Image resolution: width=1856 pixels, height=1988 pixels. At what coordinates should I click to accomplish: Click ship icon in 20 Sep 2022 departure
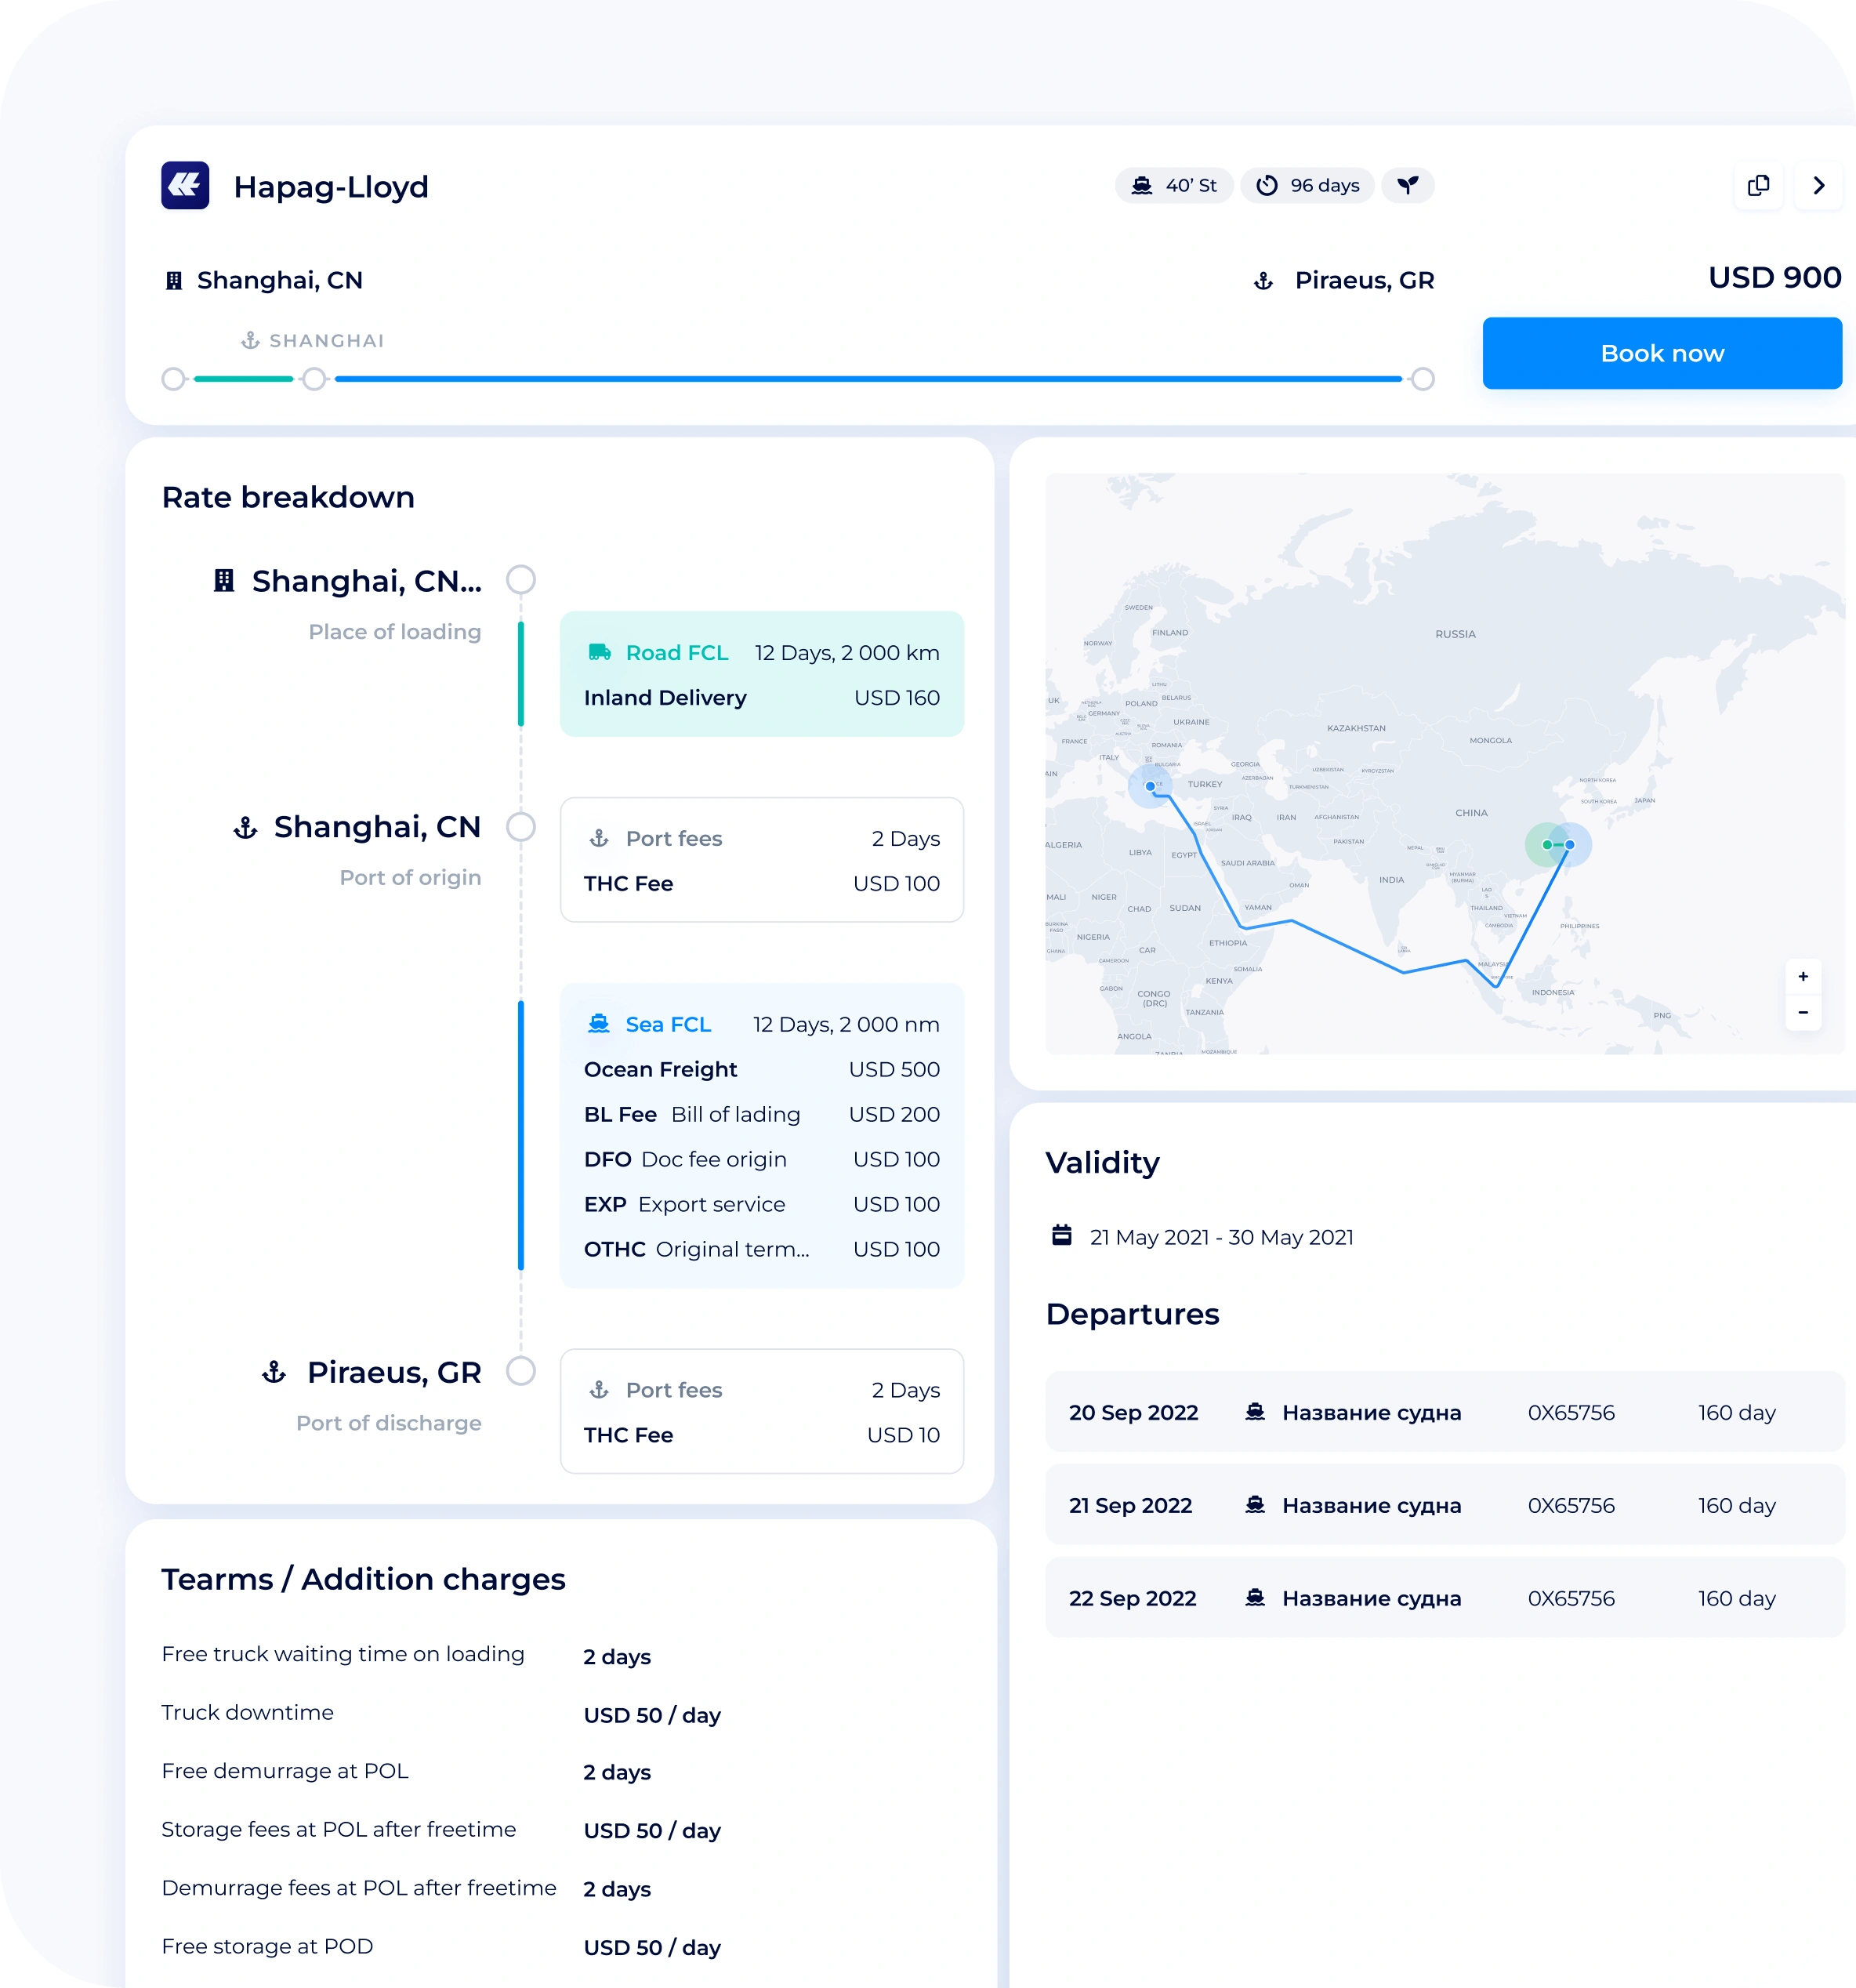point(1255,1412)
